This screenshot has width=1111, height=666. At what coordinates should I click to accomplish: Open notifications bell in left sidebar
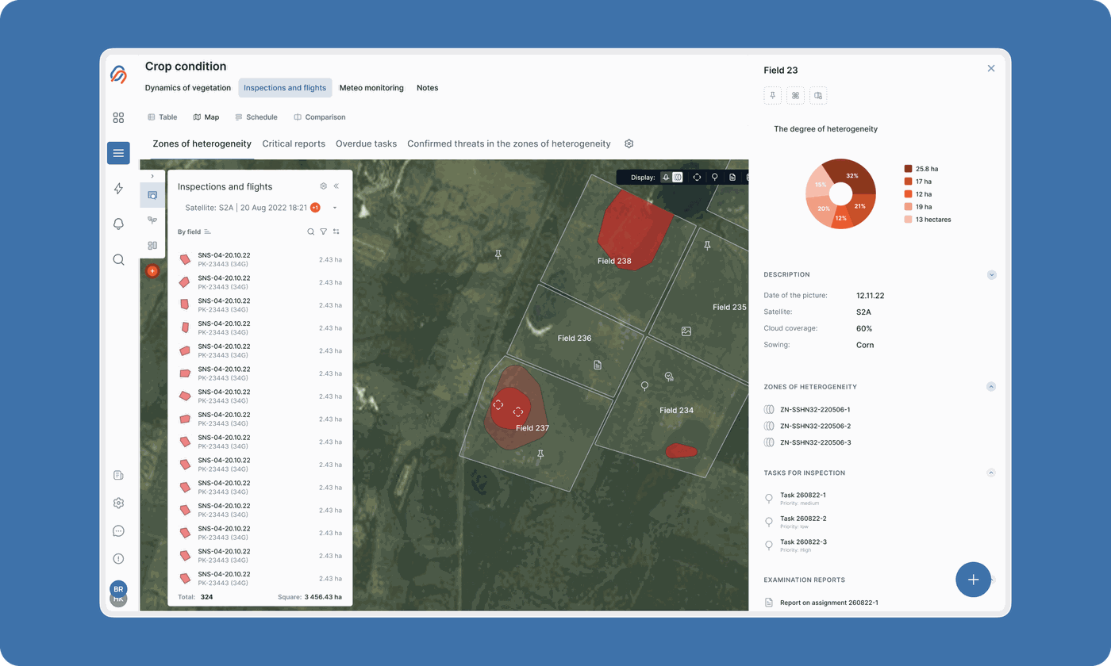click(x=118, y=224)
